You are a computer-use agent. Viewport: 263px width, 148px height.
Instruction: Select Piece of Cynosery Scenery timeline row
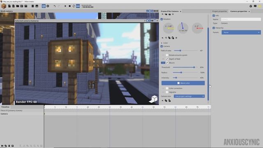pos(22,111)
